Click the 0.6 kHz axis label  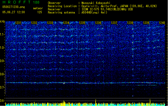(x=2, y=101)
